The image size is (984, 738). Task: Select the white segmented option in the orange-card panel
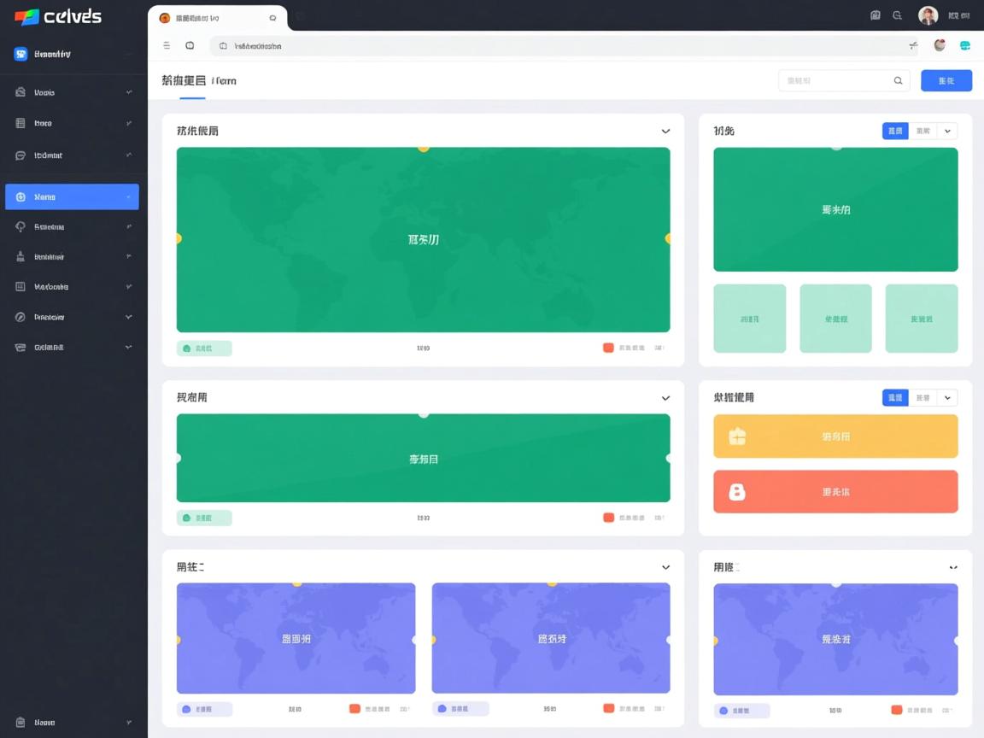pyautogui.click(x=922, y=398)
